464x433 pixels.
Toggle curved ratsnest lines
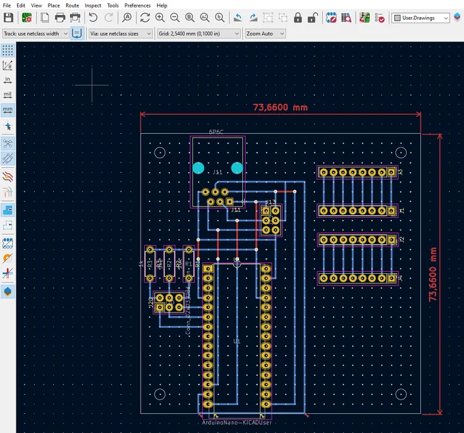pos(8,158)
